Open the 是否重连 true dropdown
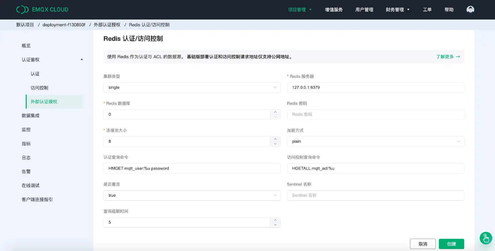 pyautogui.click(x=192, y=195)
